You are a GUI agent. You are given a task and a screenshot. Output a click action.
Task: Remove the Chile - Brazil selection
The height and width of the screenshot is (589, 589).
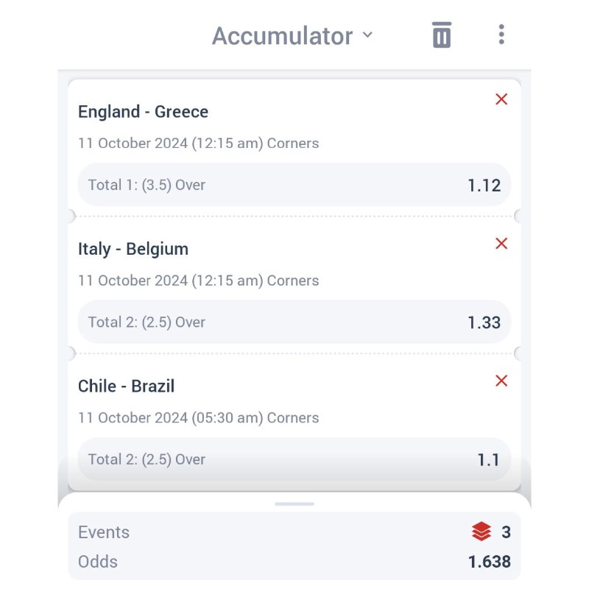pos(501,381)
